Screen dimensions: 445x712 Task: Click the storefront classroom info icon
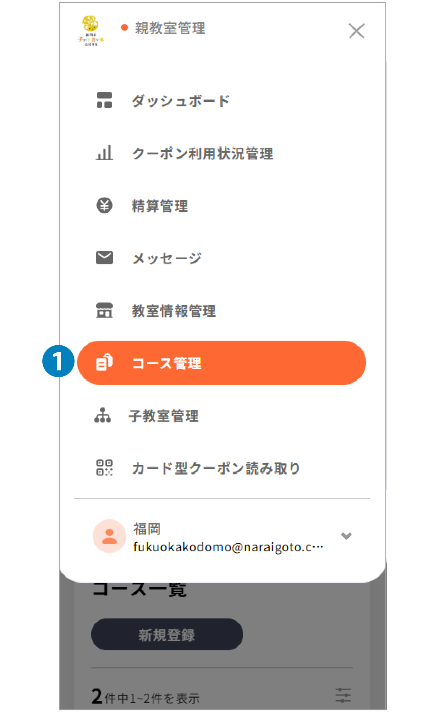point(104,310)
